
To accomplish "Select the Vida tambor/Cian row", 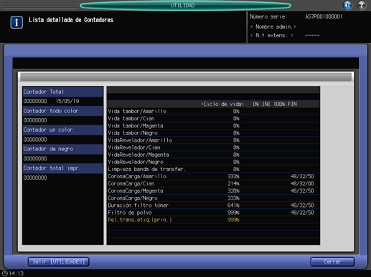I will click(213, 119).
